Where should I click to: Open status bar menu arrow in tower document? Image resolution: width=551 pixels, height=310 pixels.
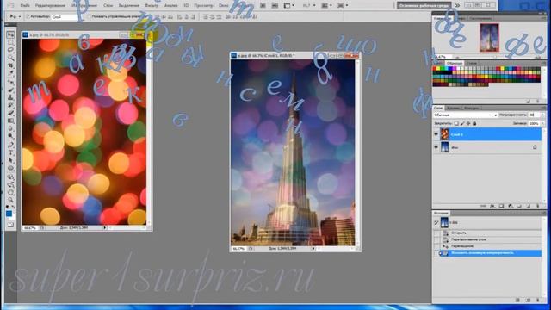tap(313, 248)
